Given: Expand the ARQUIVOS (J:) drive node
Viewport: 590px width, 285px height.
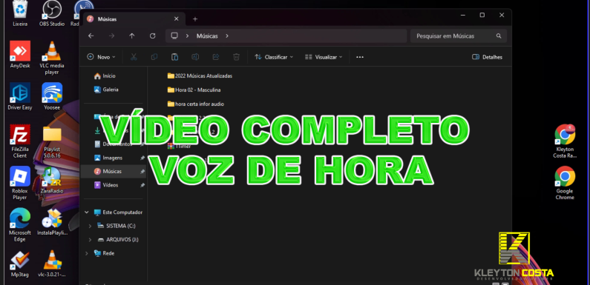Looking at the screenshot, I should tap(90, 240).
